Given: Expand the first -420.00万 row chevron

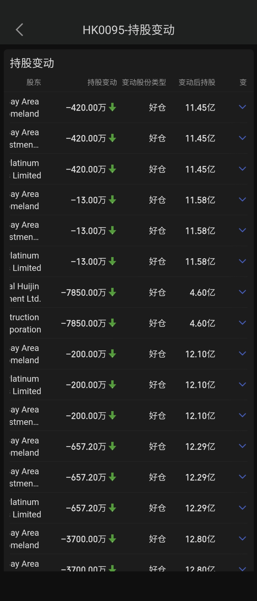Looking at the screenshot, I should click(x=242, y=107).
